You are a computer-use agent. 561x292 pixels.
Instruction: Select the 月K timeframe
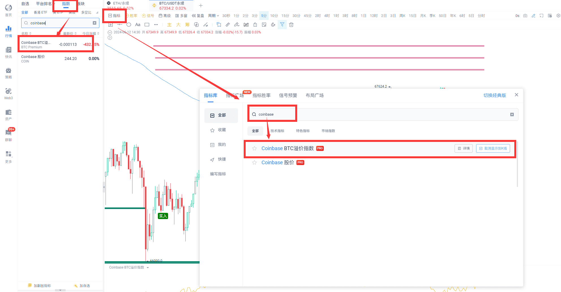(x=423, y=16)
